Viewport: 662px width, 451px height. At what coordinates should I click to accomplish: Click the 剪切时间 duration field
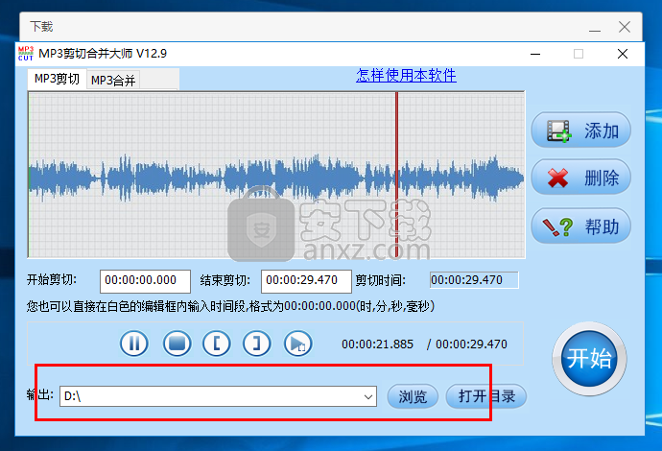pos(474,280)
